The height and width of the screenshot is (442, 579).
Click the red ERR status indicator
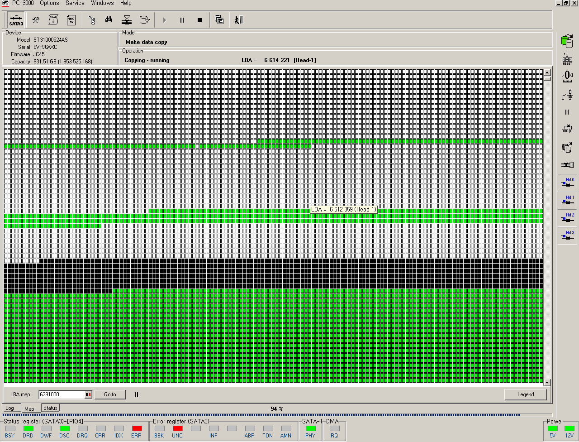(x=137, y=428)
